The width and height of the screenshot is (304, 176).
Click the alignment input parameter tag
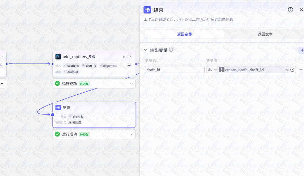108,66
